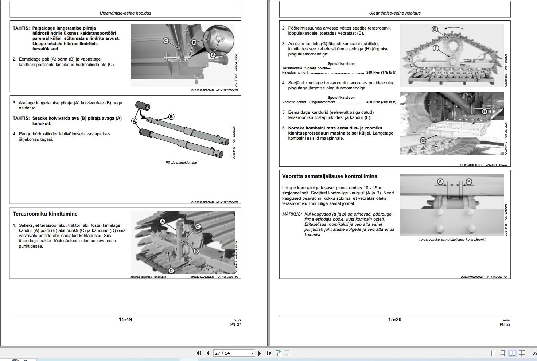The image size is (537, 361).
Task: Click the right page header 'Üleandmise-eelne hooldus'
Action: click(x=395, y=13)
